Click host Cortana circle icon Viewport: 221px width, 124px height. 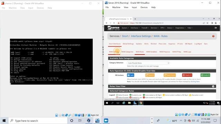(71, 121)
